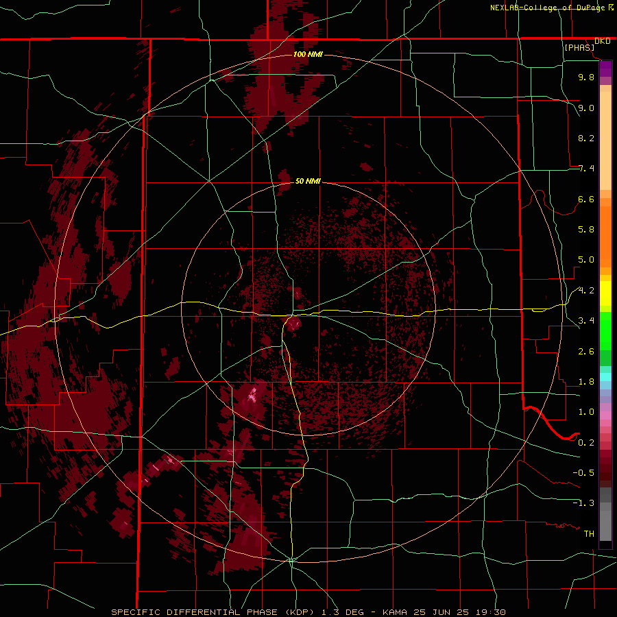Click the 2.6 scale value

(586, 352)
